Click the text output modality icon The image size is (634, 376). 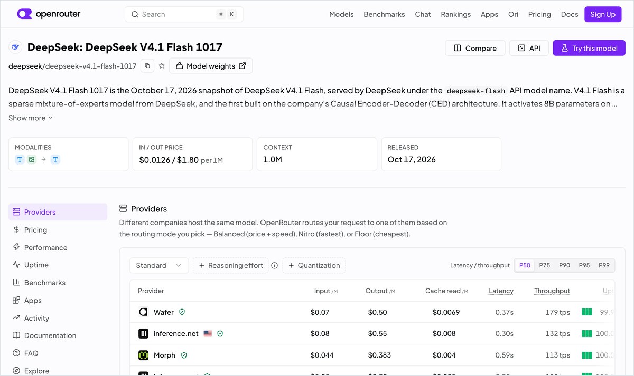pos(55,159)
